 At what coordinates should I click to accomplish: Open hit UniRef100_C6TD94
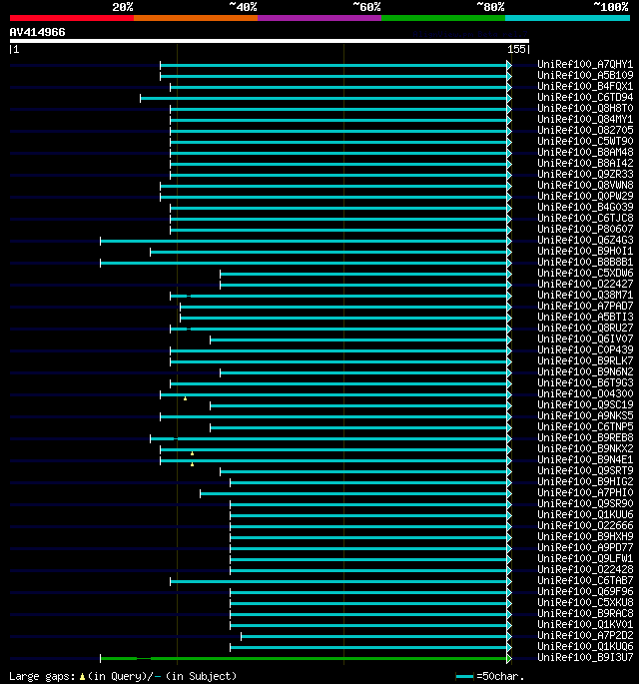coord(585,97)
